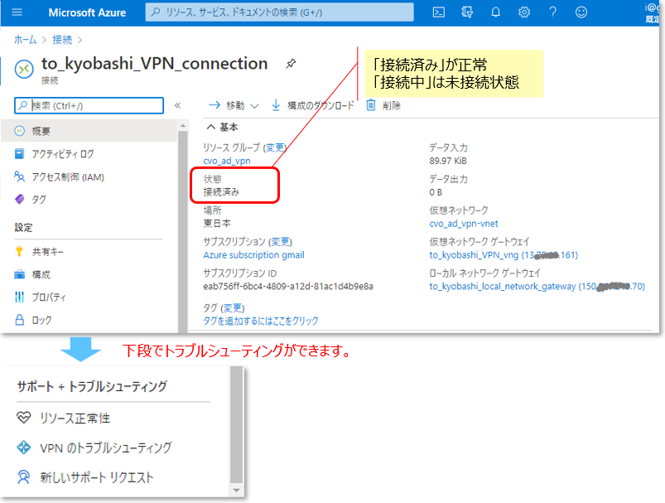Open the feedback smiley icon
665x503 pixels.
coord(581,12)
